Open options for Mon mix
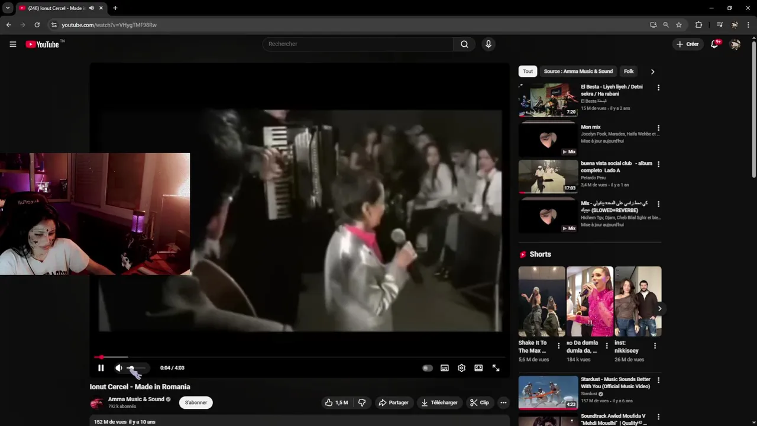The width and height of the screenshot is (757, 426). pyautogui.click(x=658, y=128)
